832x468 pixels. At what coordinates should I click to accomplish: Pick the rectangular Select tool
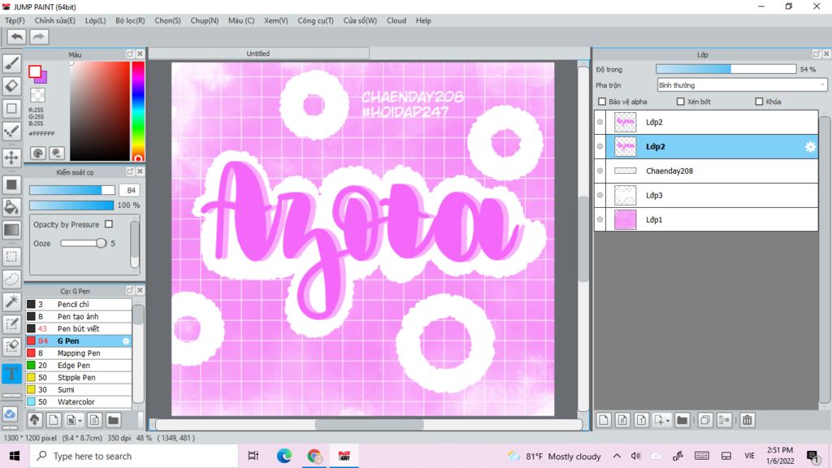click(11, 257)
